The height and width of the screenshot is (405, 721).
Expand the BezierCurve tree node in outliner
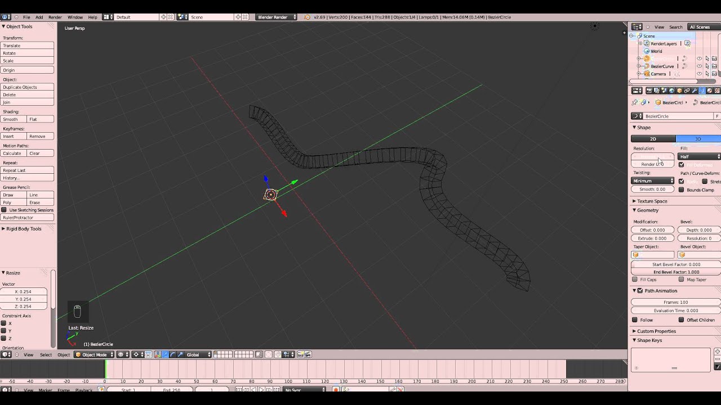[639, 66]
